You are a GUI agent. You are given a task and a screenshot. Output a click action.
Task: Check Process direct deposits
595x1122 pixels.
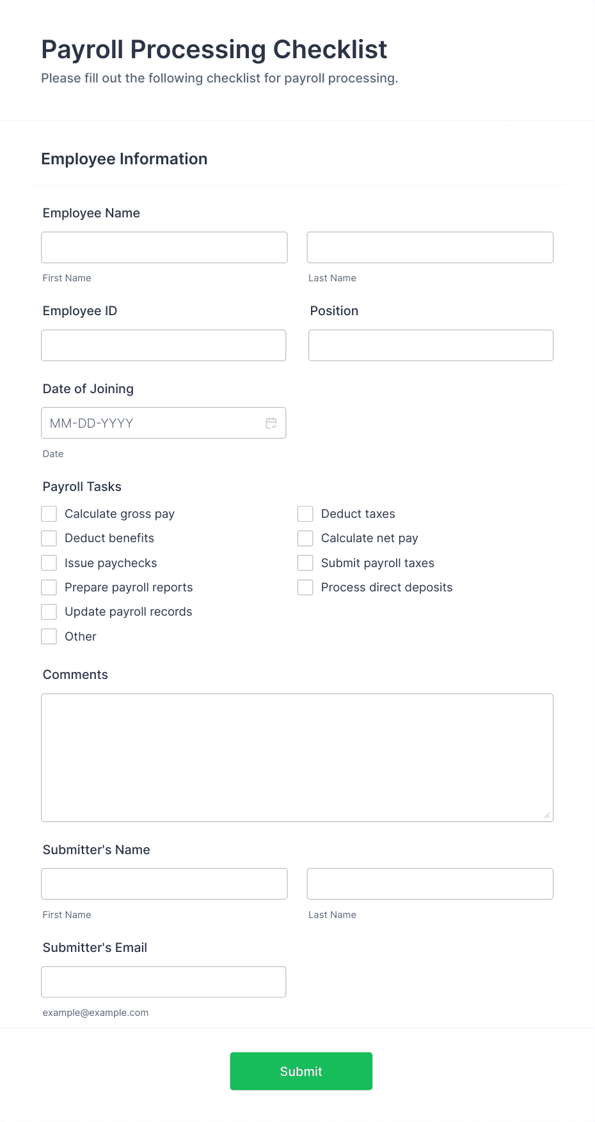tap(305, 587)
